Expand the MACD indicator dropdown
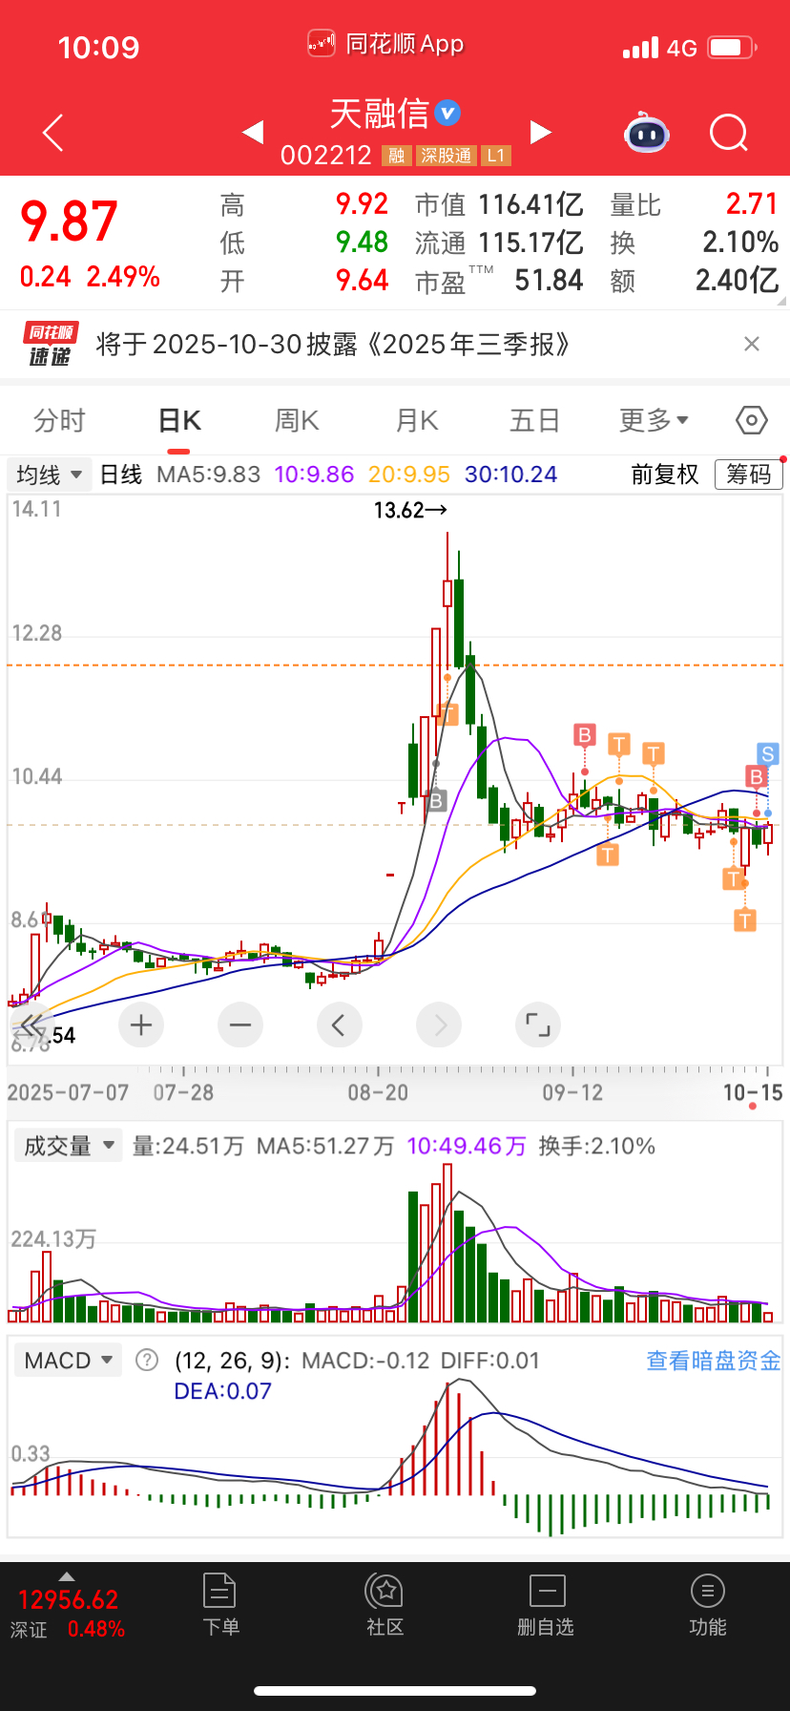790x1711 pixels. [67, 1360]
